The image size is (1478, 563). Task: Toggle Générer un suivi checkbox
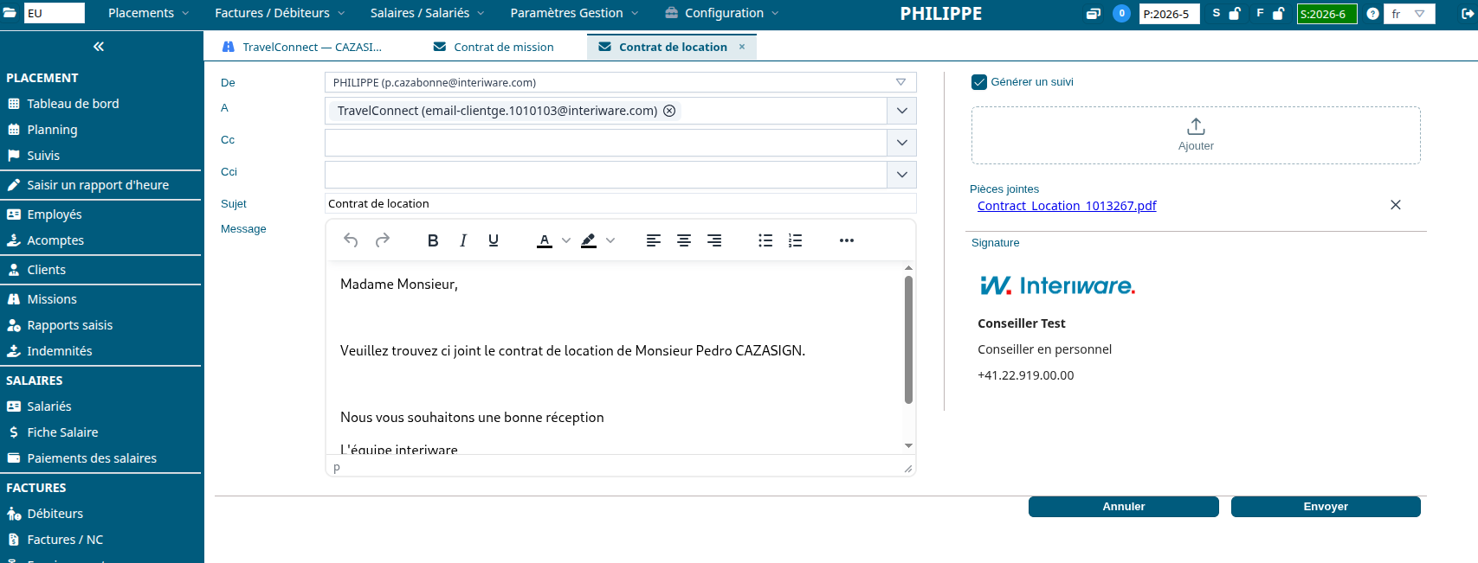click(979, 82)
